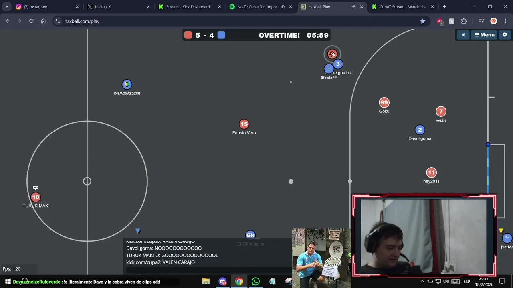View site information icon in address bar
The width and height of the screenshot is (513, 288).
57,21
